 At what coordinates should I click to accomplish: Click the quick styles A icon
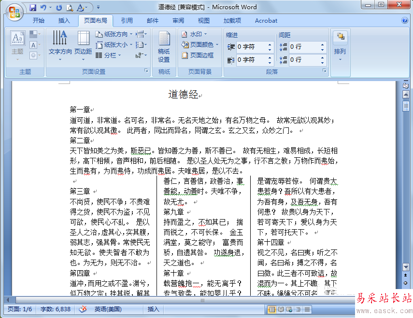tap(80, 8)
